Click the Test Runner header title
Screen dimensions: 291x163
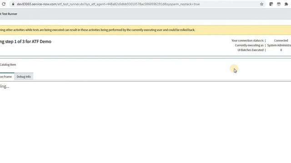[9, 14]
